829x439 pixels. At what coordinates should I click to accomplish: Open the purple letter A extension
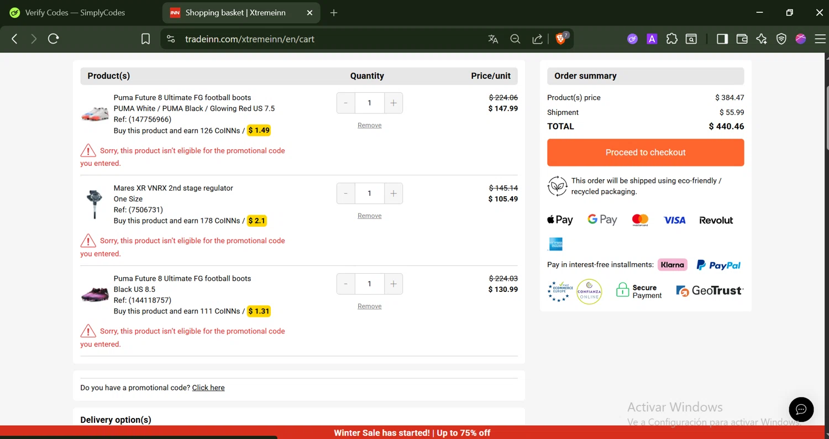tap(652, 39)
